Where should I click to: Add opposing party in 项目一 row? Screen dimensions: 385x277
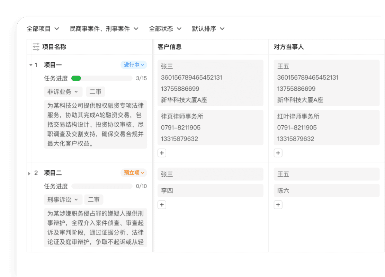(x=278, y=153)
